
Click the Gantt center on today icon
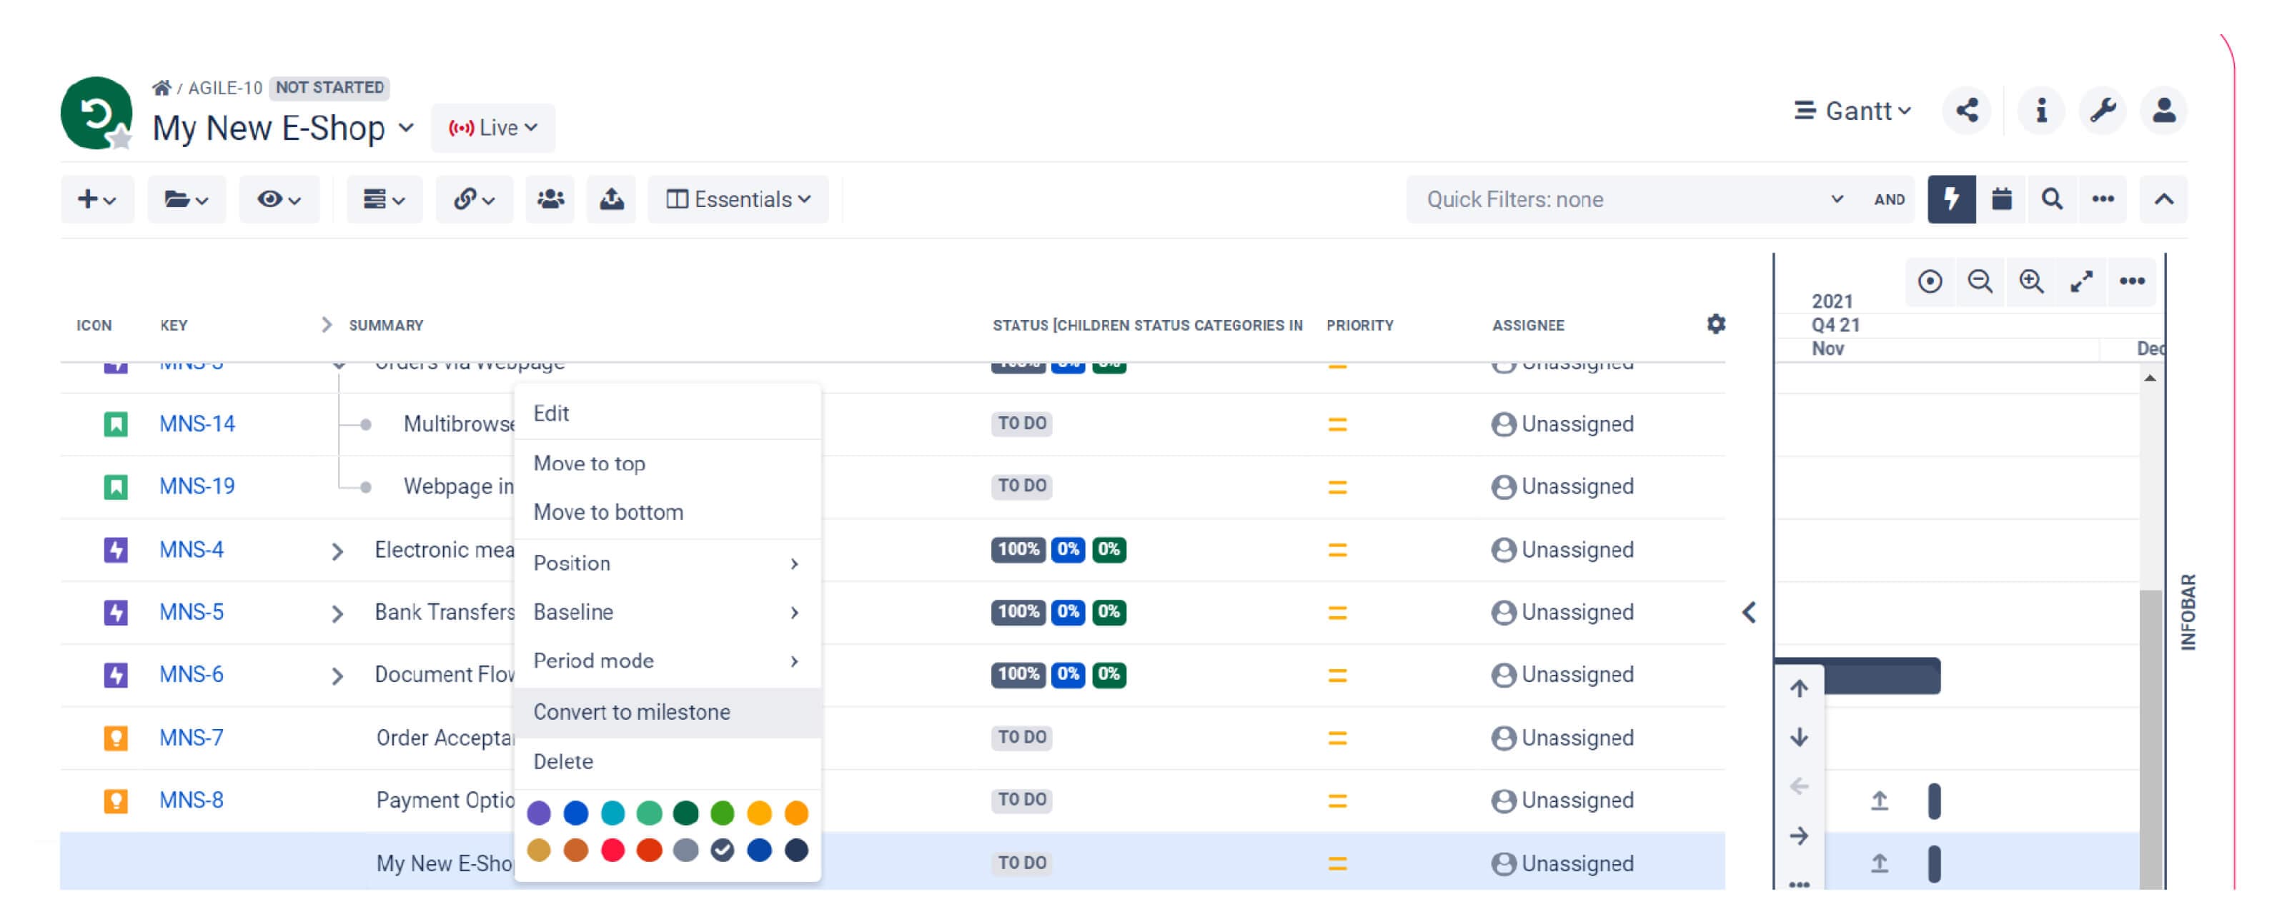click(1930, 282)
